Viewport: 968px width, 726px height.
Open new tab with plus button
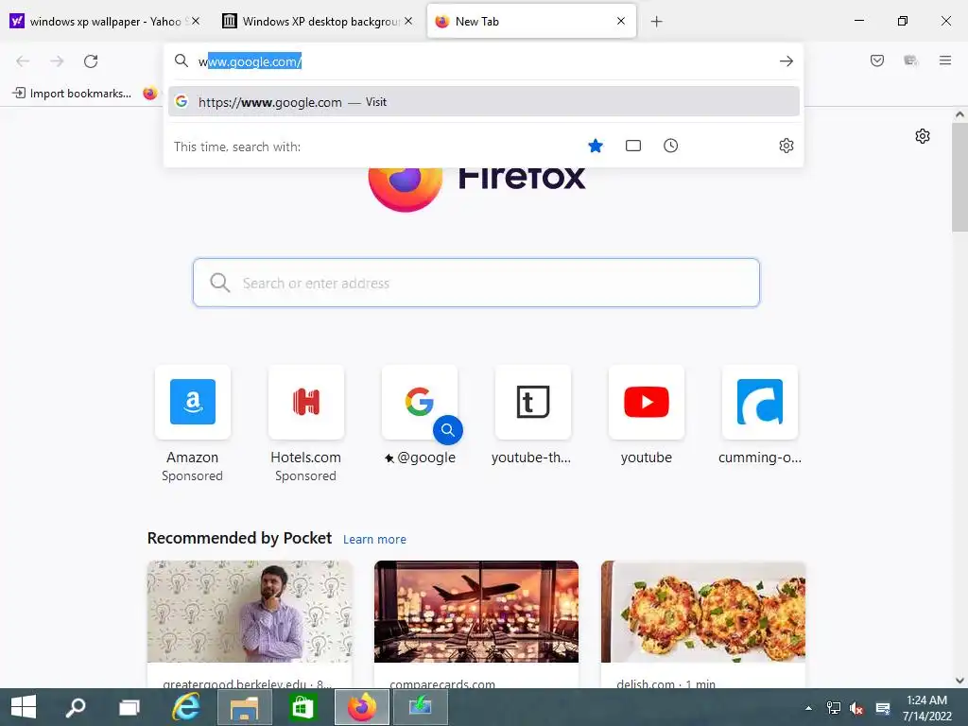point(656,22)
